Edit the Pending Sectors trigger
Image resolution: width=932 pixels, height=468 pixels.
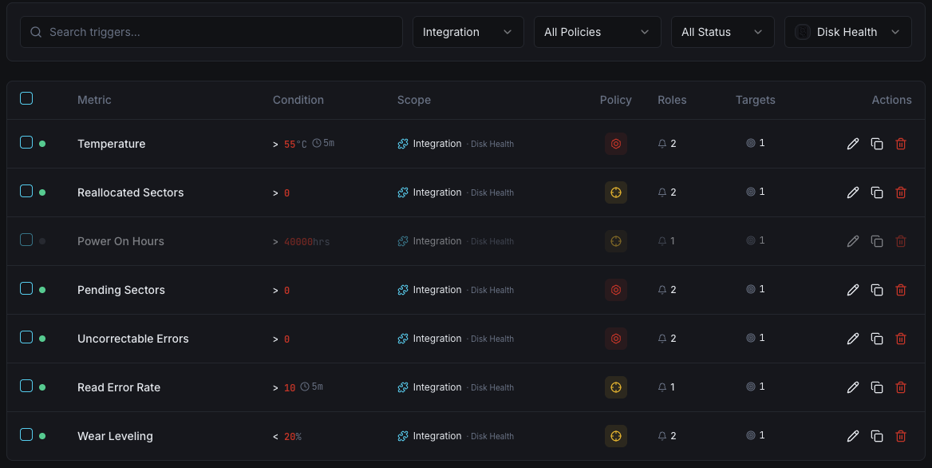[853, 290]
